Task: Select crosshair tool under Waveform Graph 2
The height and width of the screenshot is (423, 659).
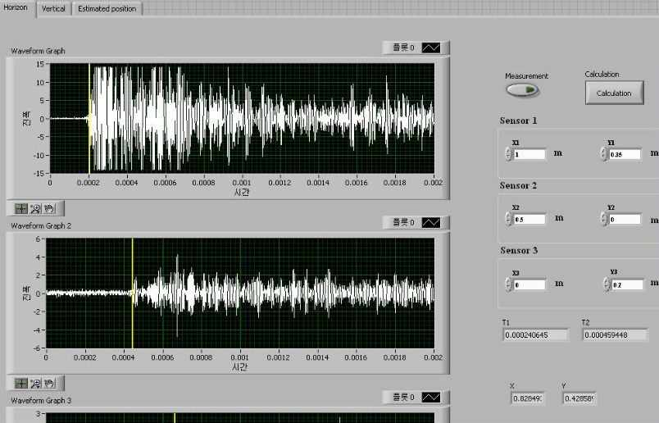Action: (x=22, y=383)
